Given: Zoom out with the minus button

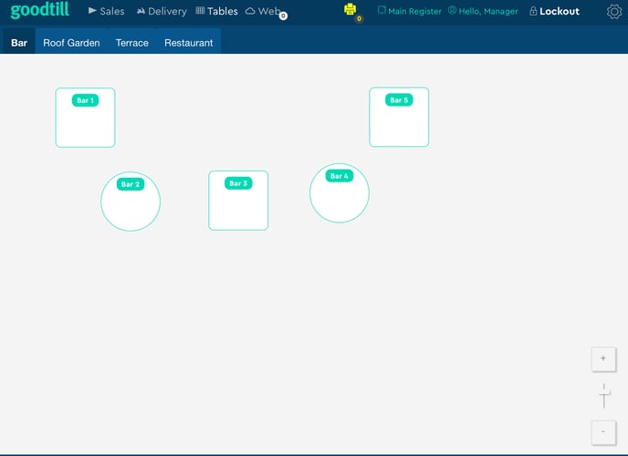Looking at the screenshot, I should pos(603,432).
